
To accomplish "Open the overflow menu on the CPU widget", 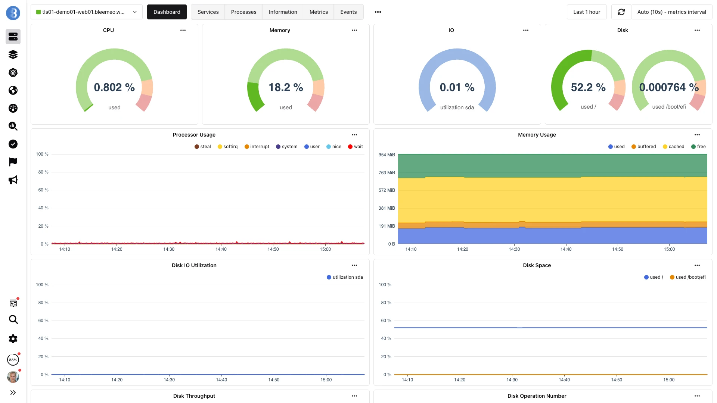I will 183,30.
